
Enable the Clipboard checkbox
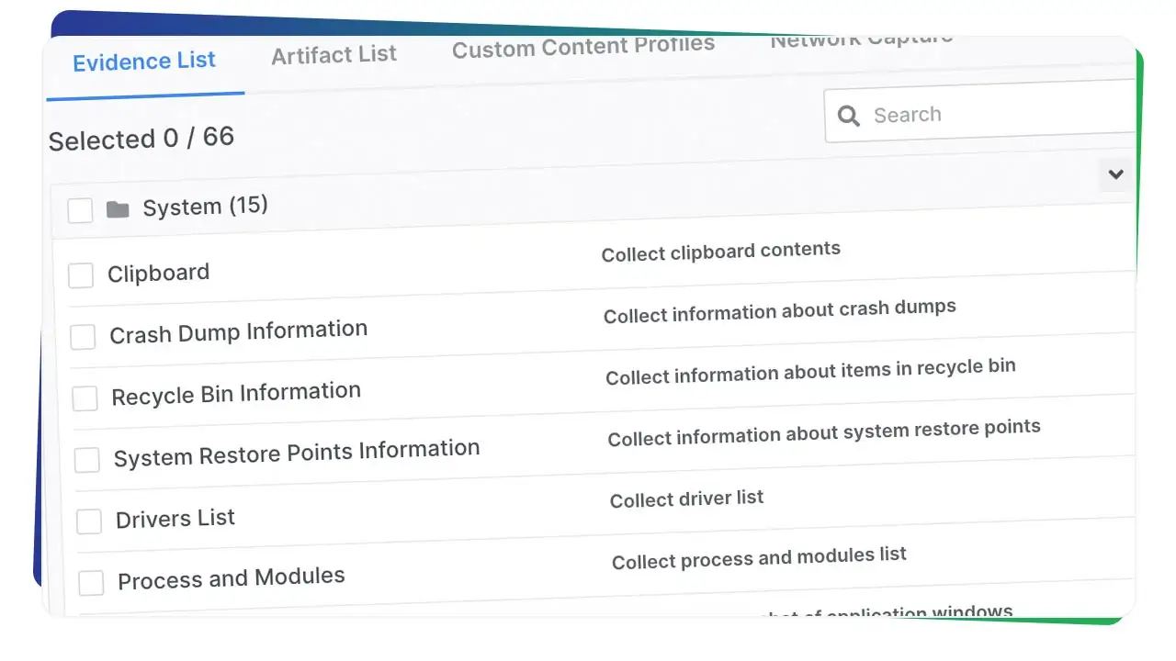coord(81,274)
